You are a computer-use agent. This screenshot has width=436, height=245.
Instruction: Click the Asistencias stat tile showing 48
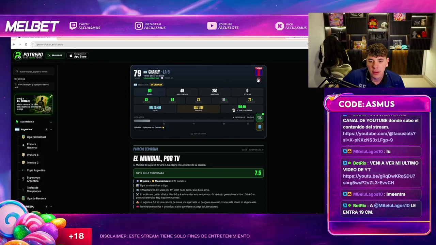pyautogui.click(x=182, y=92)
